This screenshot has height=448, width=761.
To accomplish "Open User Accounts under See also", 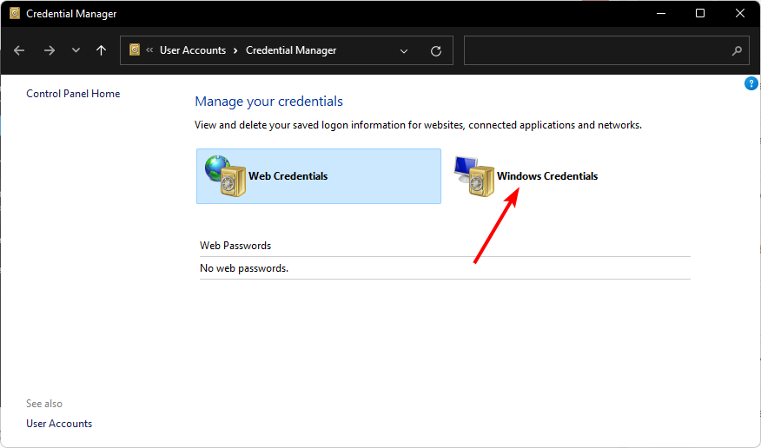I will coord(59,424).
